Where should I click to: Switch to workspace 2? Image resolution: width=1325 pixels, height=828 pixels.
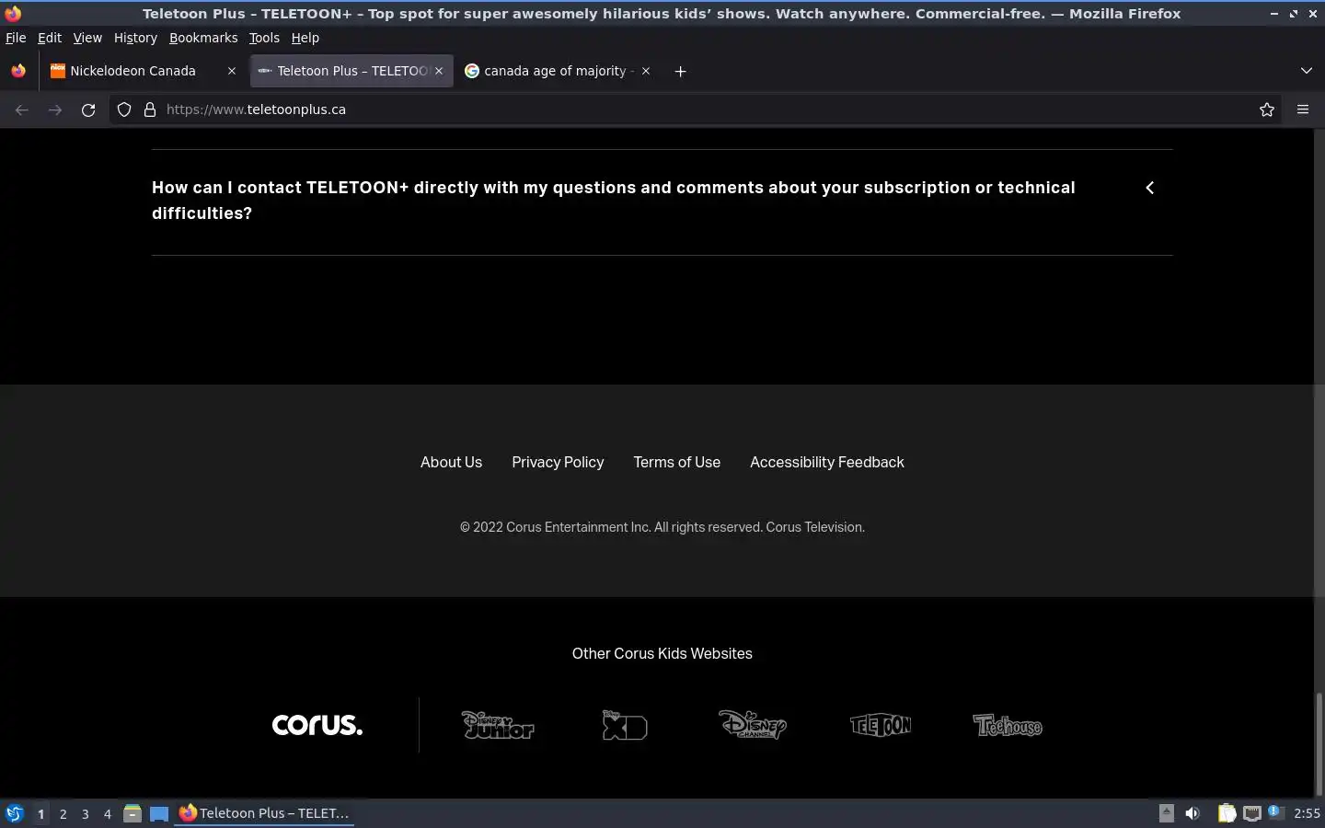pyautogui.click(x=63, y=813)
